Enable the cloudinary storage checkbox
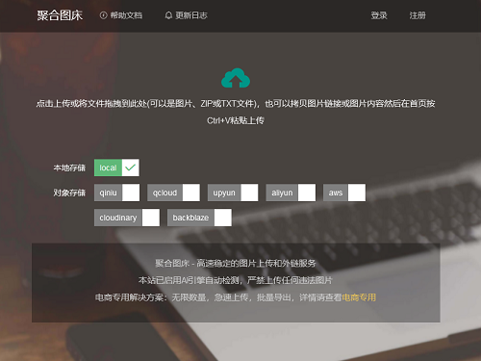Image resolution: width=481 pixels, height=361 pixels. pos(151,218)
